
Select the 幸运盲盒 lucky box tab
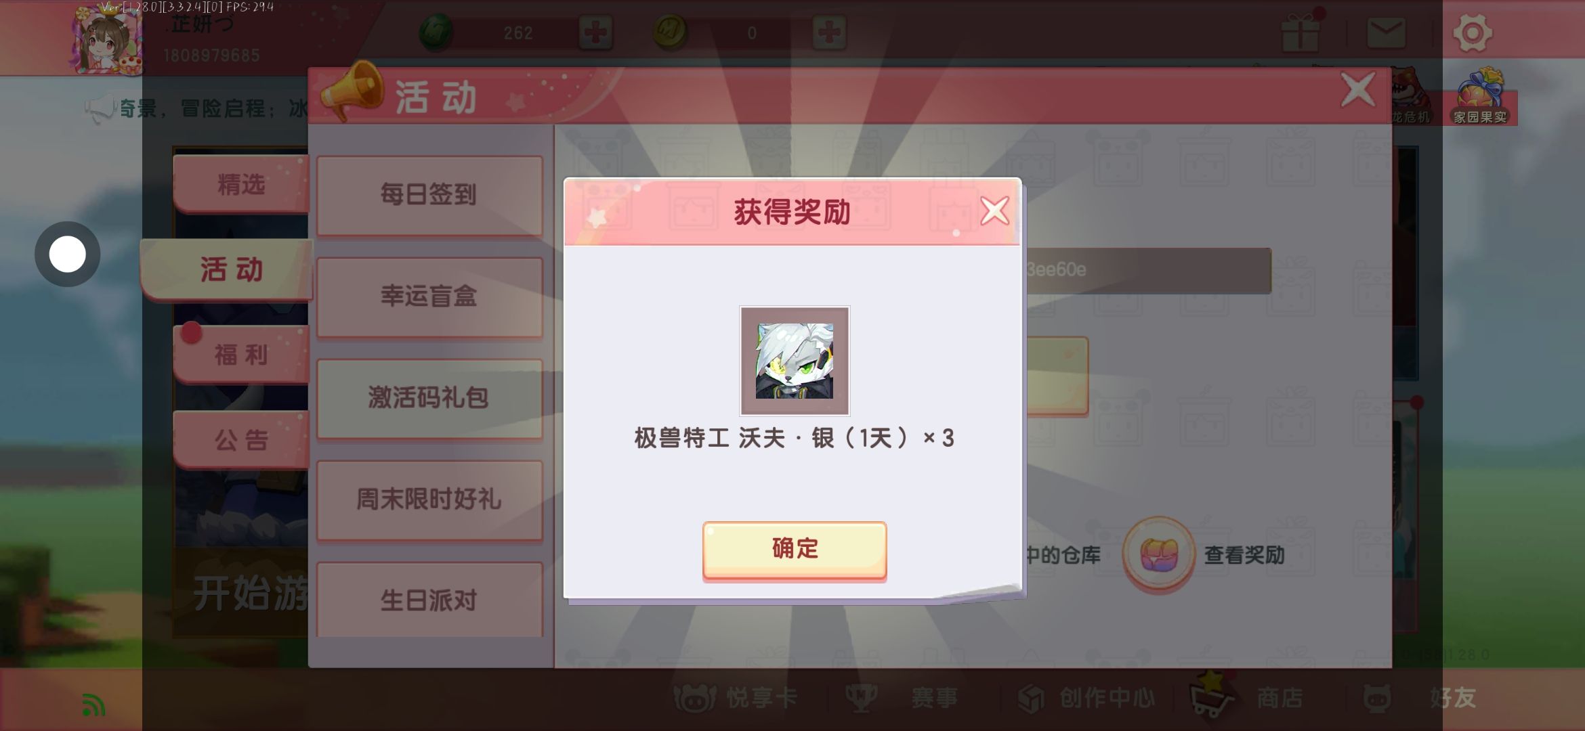coord(429,296)
